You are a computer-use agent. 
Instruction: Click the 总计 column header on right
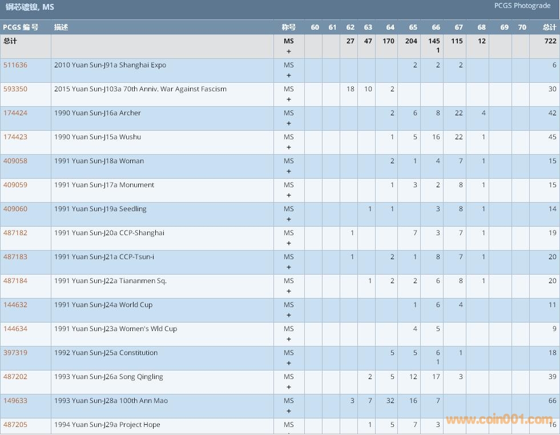point(549,27)
